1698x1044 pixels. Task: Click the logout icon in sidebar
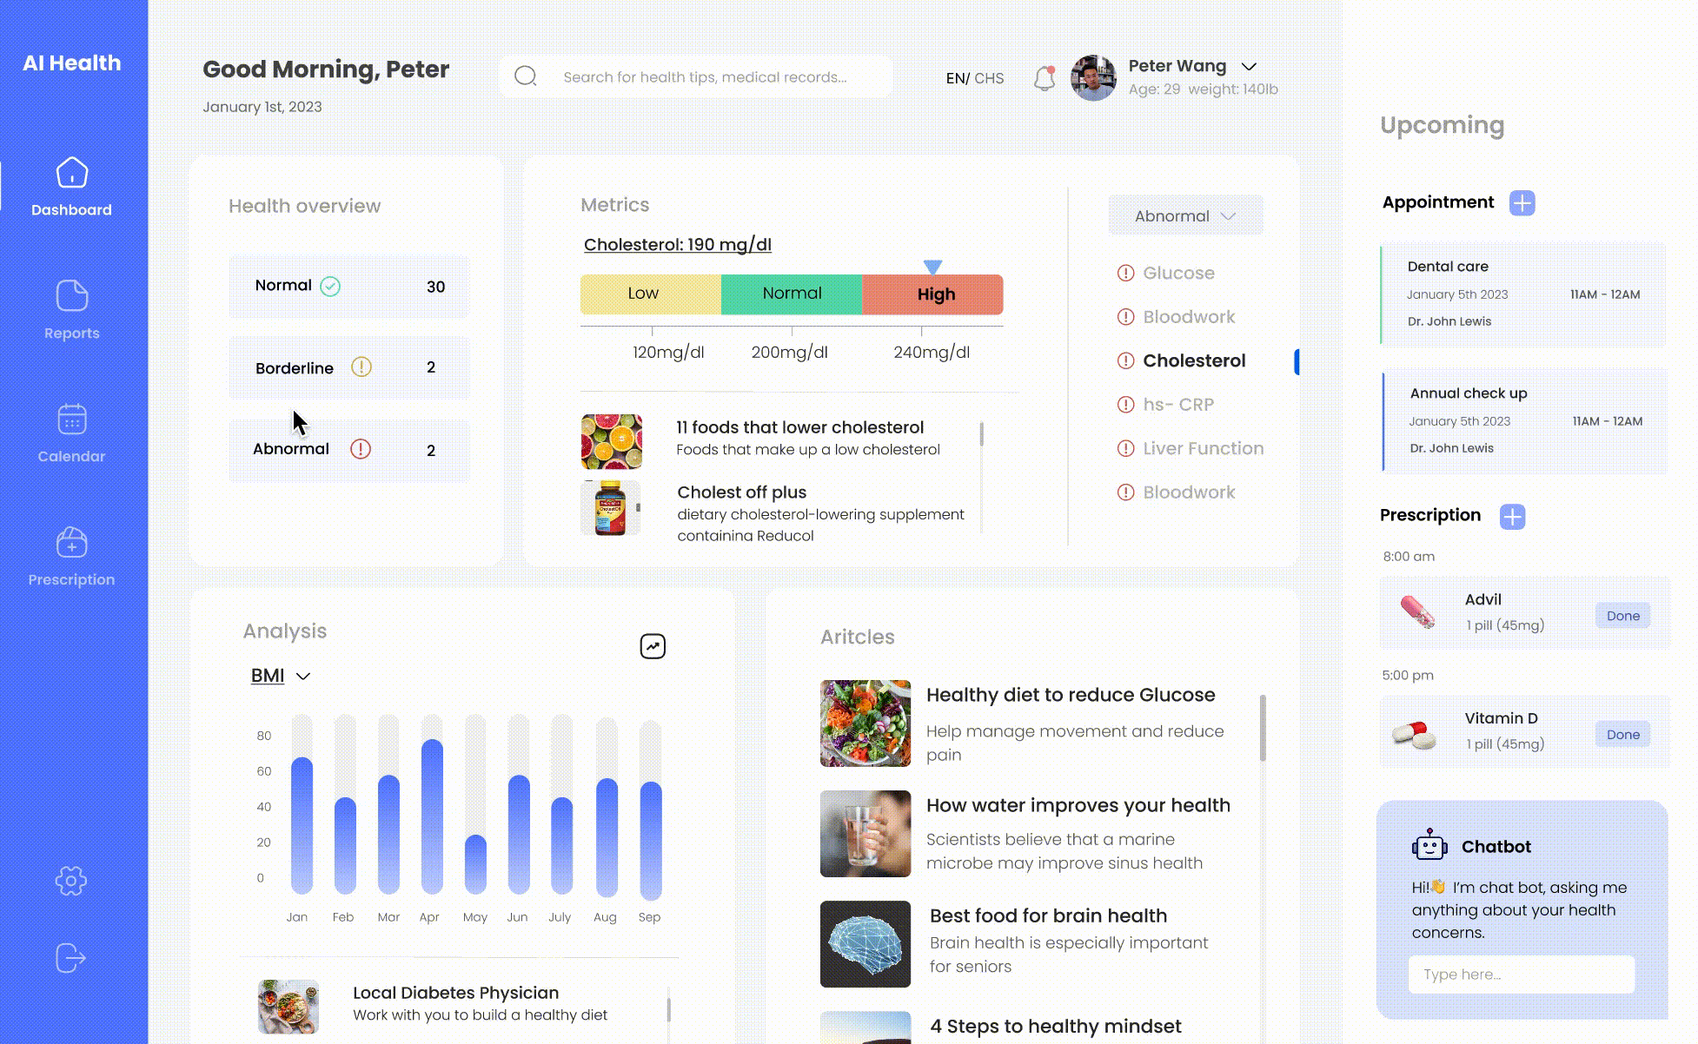[70, 958]
